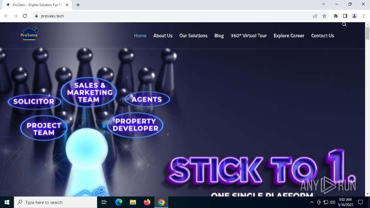Expand the tab search chevron
Viewport: 370px width, 208px height.
click(323, 4)
